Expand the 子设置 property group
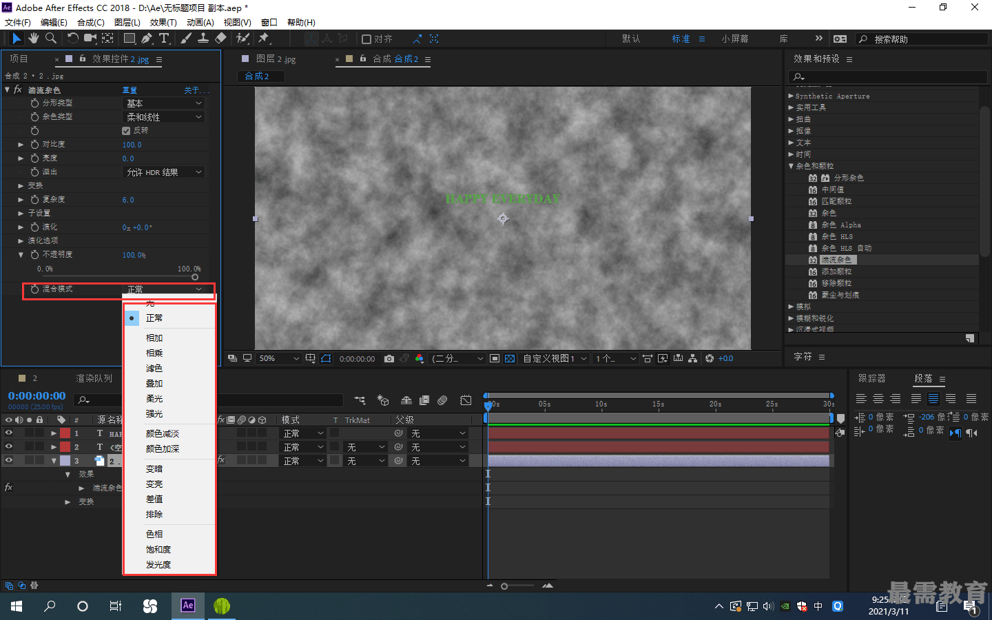992x620 pixels. click(x=21, y=214)
